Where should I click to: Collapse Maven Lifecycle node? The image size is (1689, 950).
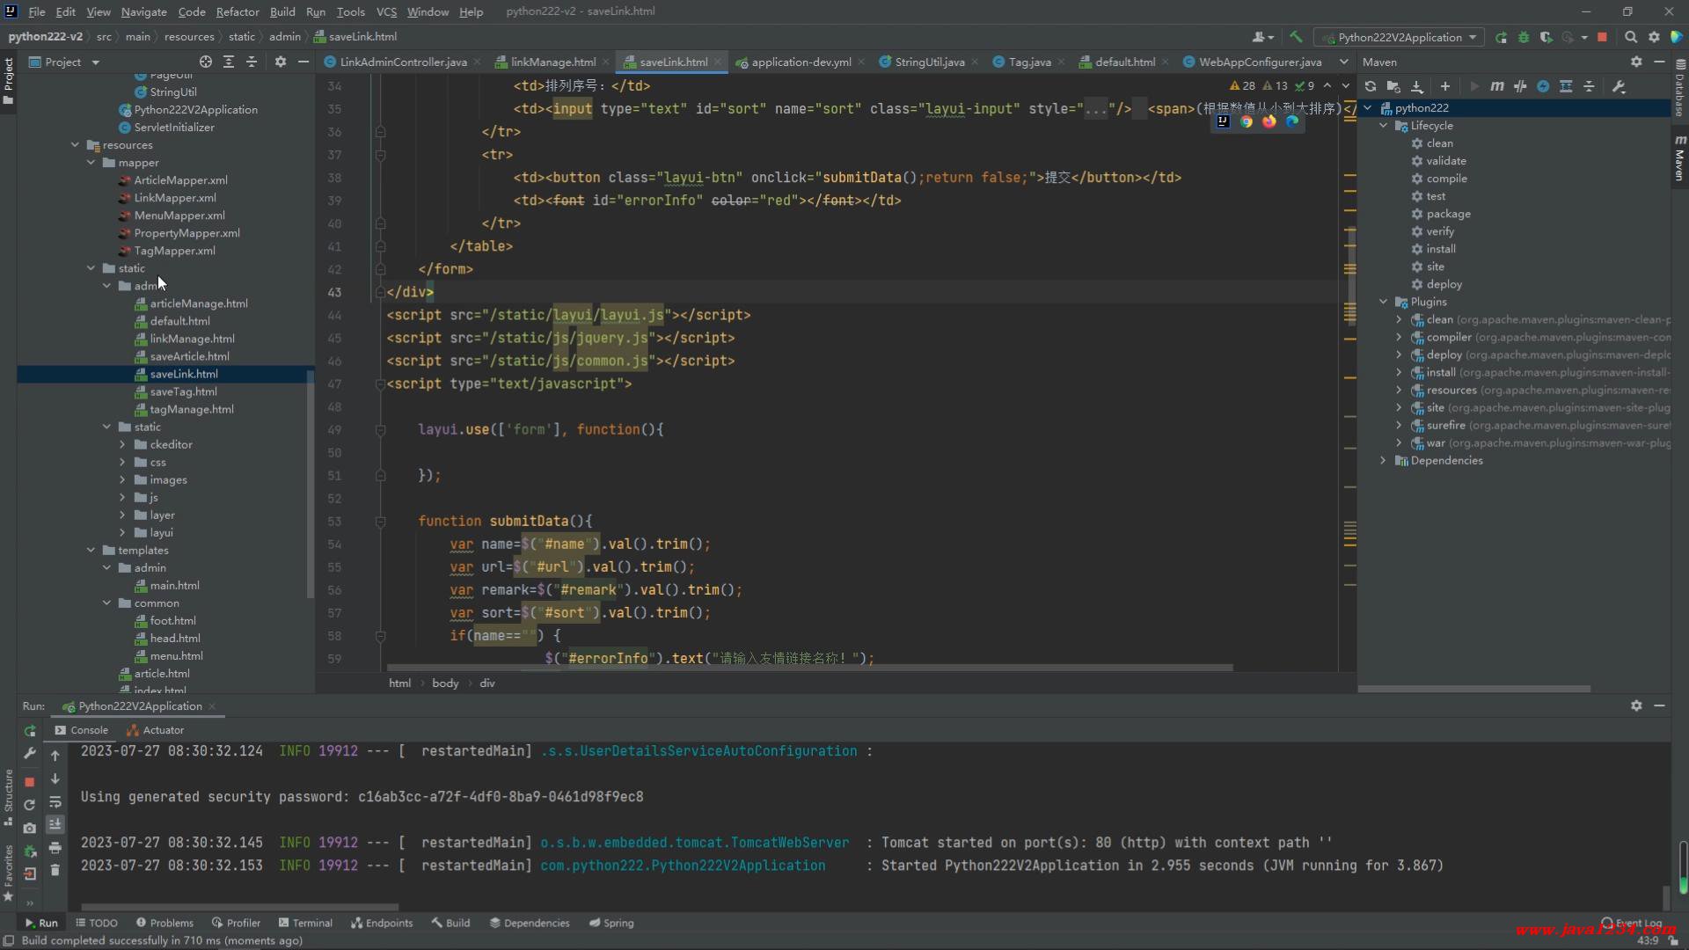[x=1384, y=126]
